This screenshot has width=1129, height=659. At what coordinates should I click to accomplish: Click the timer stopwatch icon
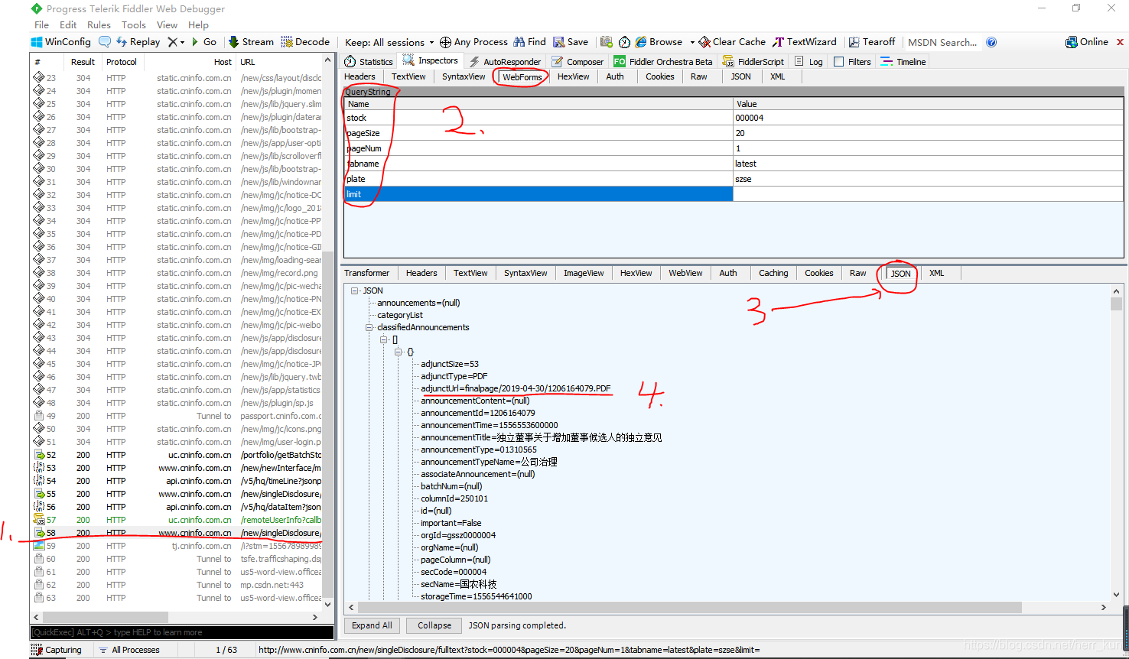[624, 42]
